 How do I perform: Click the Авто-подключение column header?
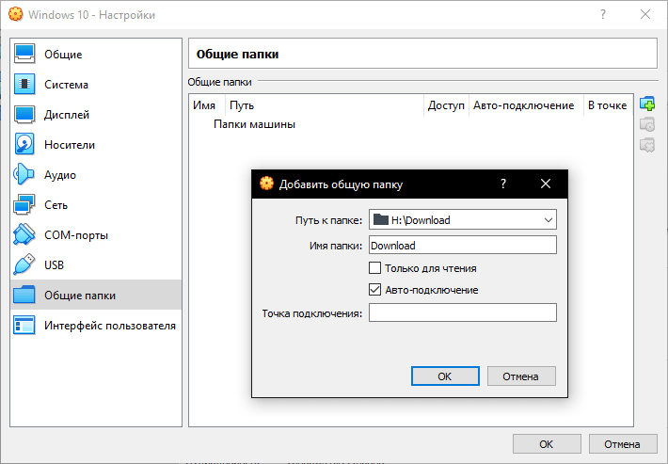click(524, 105)
